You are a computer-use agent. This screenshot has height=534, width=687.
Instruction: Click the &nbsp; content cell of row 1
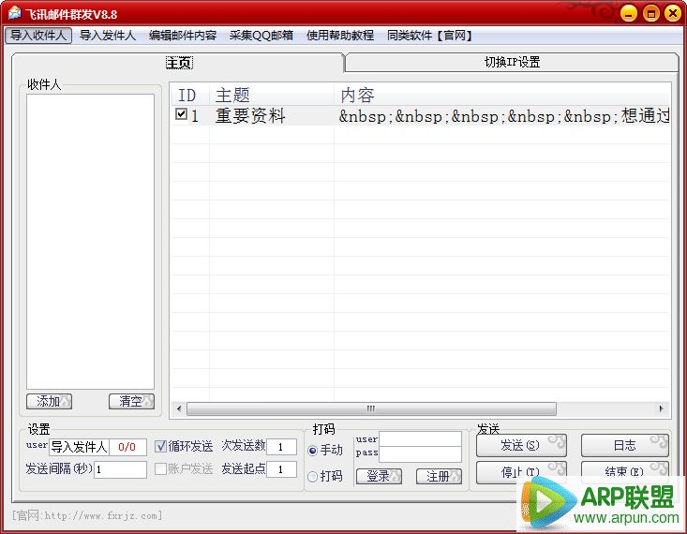[x=502, y=115]
